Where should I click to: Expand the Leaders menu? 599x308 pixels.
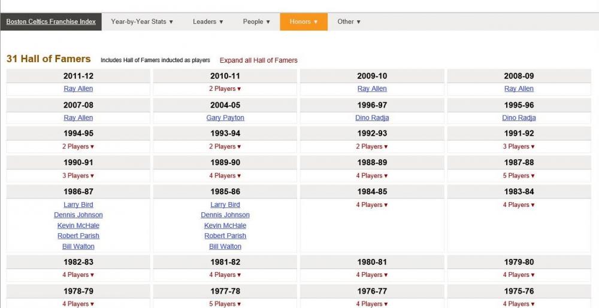click(x=208, y=22)
